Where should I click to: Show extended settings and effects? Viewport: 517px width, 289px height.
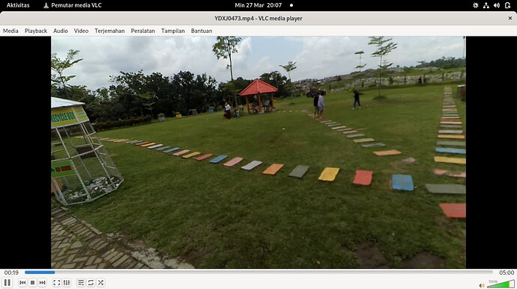(67, 283)
